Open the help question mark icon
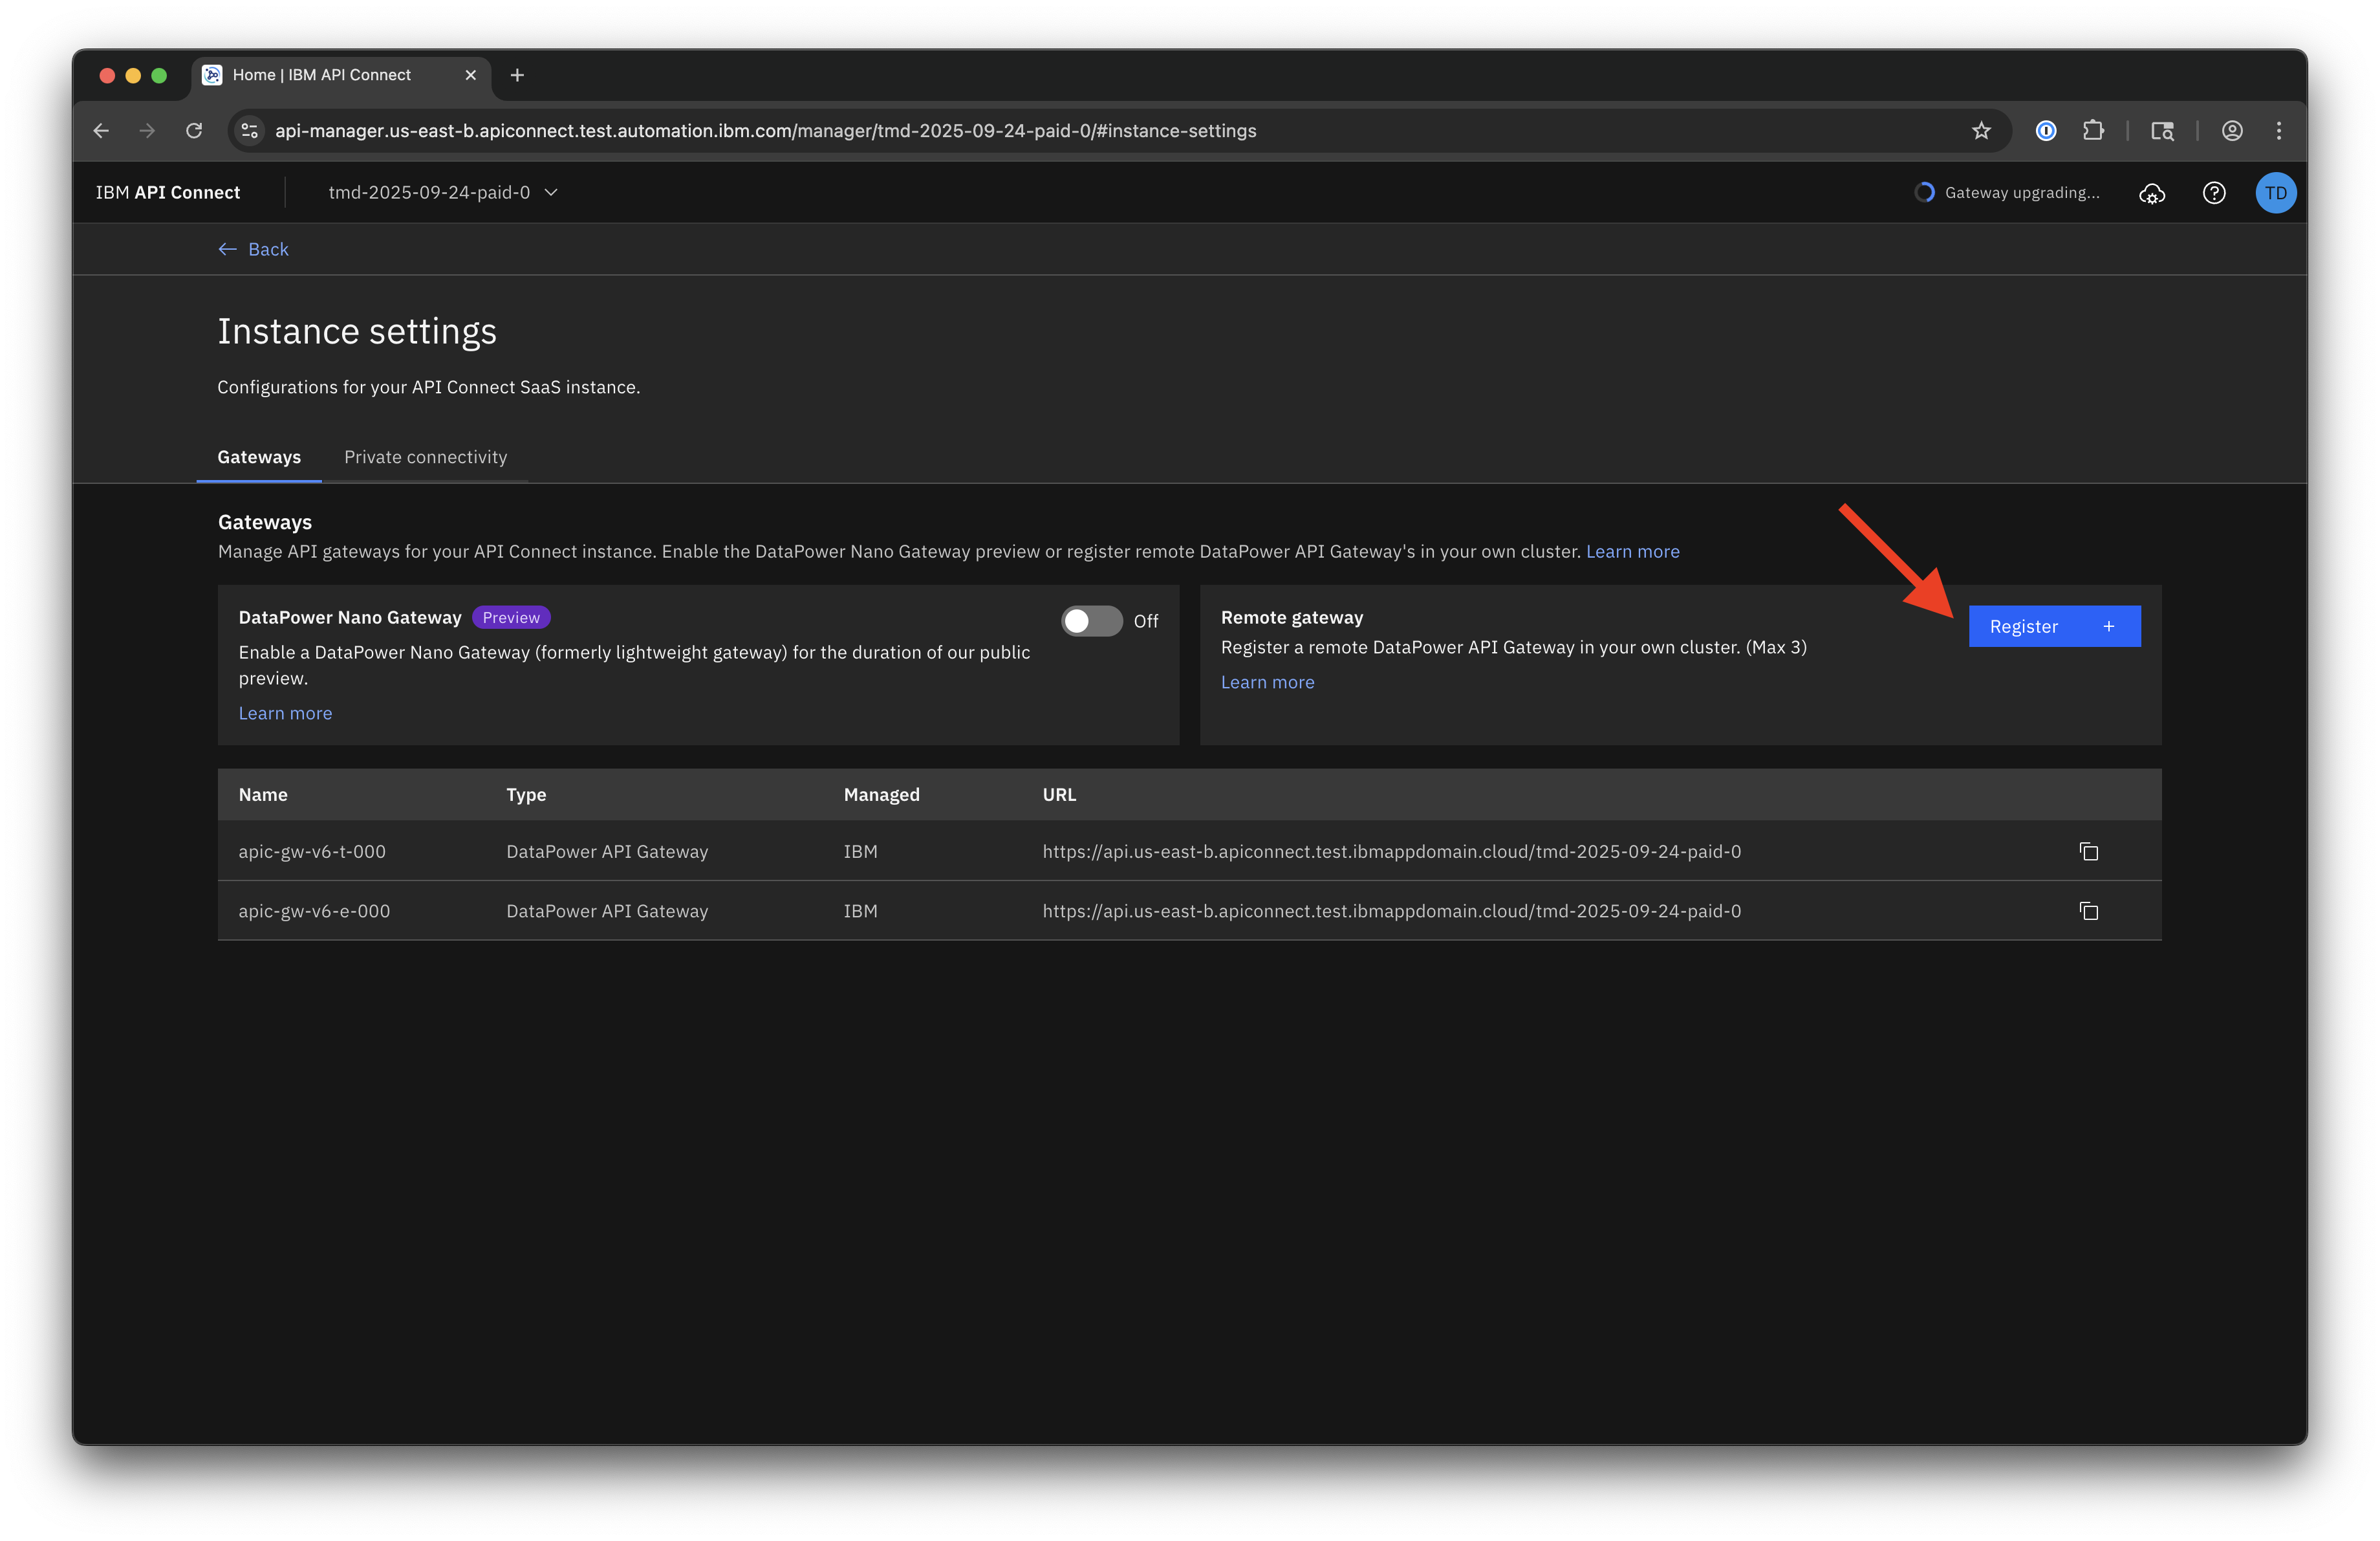This screenshot has width=2380, height=1541. (x=2213, y=193)
